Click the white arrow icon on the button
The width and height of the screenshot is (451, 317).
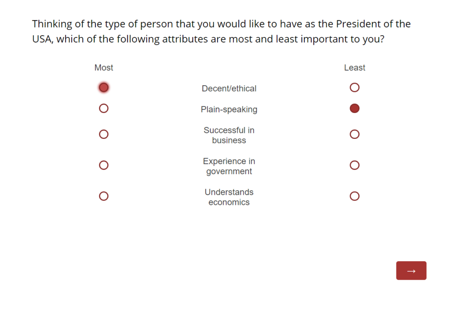coord(411,271)
